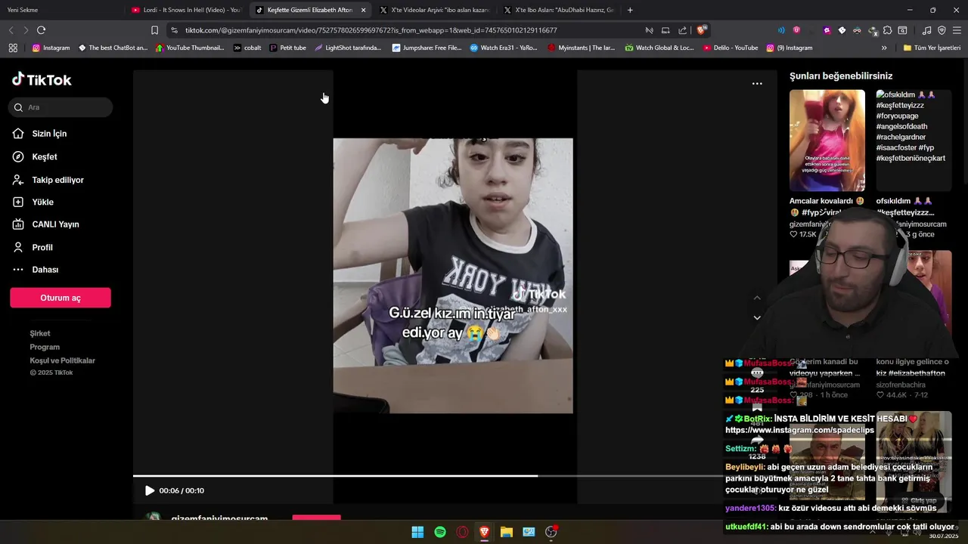Open a new browser tab
968x544 pixels.
(630, 10)
